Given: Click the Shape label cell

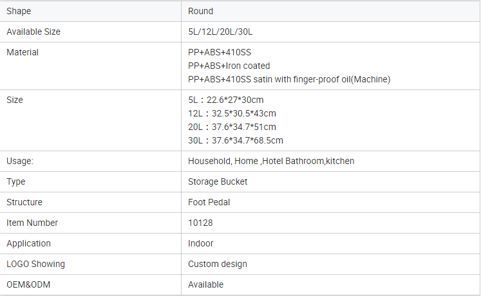Looking at the screenshot, I should pyautogui.click(x=19, y=11).
